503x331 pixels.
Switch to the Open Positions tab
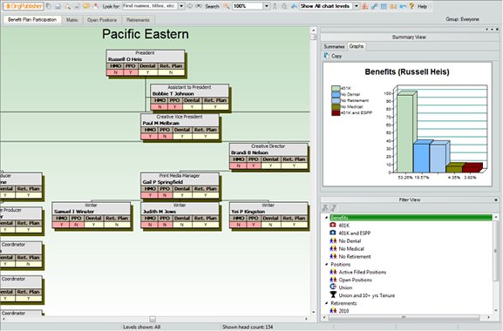point(102,20)
